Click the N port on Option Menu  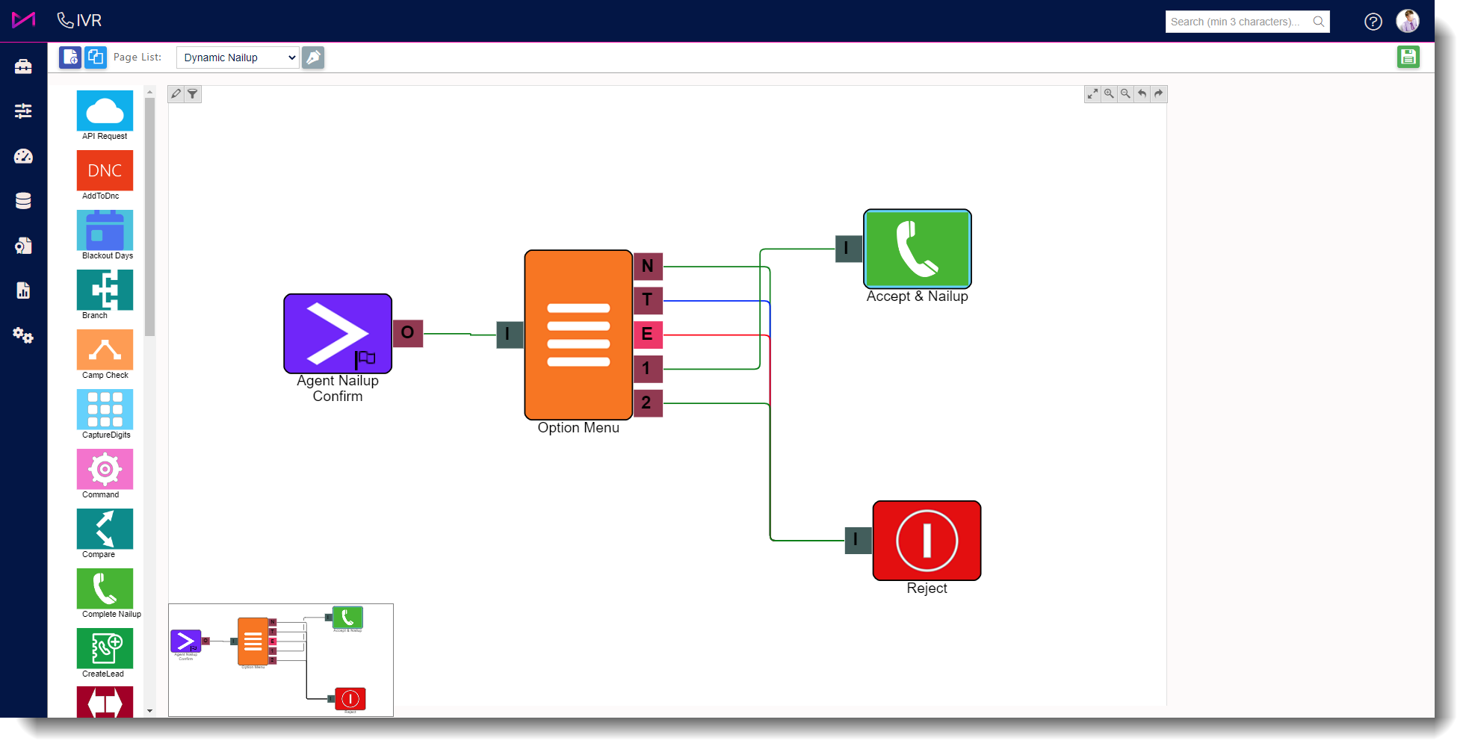click(648, 267)
